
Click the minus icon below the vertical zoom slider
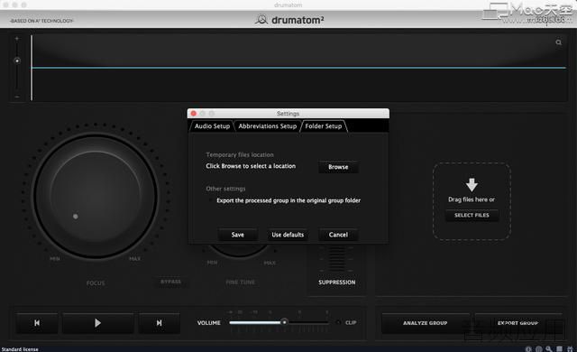(16, 97)
